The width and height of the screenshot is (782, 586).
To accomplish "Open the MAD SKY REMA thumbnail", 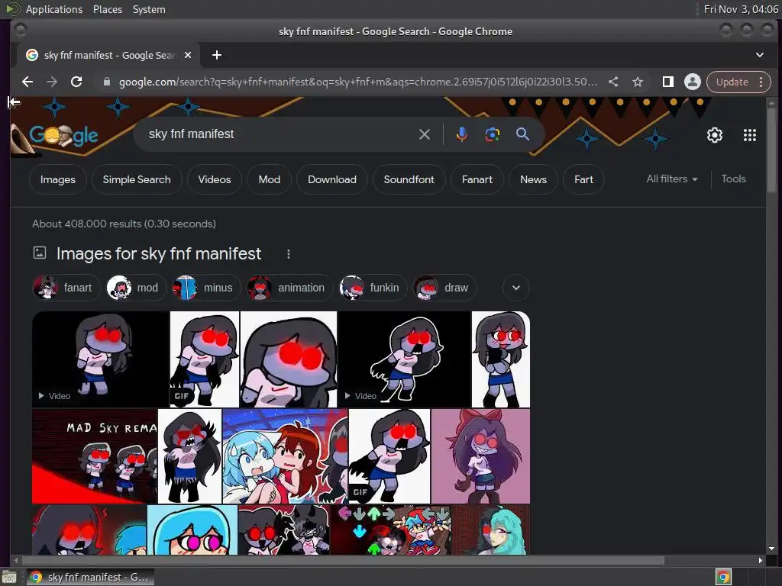I will click(x=94, y=456).
